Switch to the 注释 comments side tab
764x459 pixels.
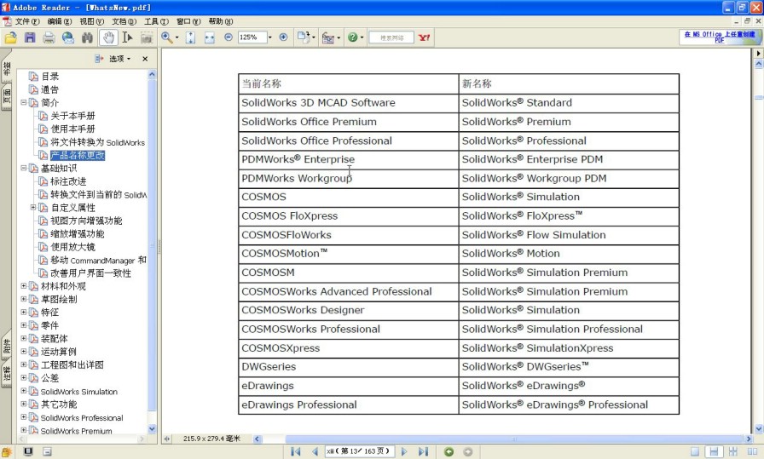coord(7,373)
